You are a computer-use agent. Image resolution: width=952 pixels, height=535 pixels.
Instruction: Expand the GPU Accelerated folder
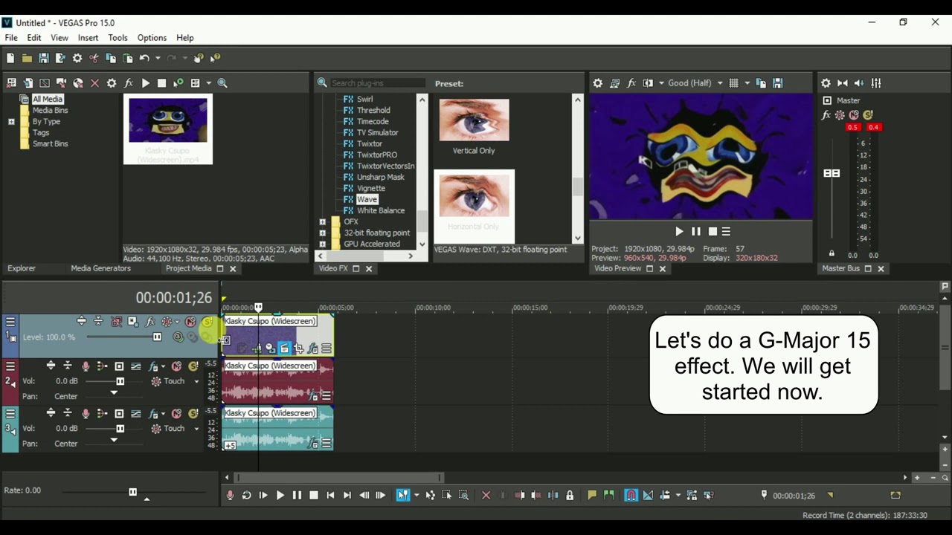coord(322,244)
